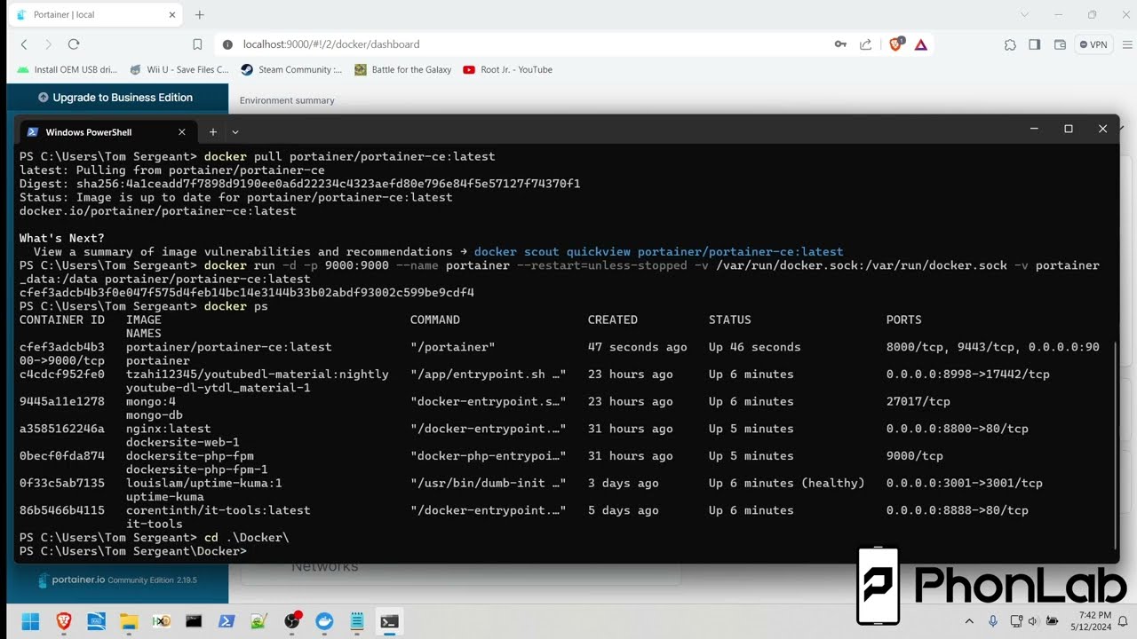Open the tab search chevron in Brave
This screenshot has height=639, width=1137.
[x=1024, y=15]
